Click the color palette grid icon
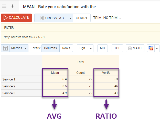The height and width of the screenshot is (123, 160). coord(151,48)
